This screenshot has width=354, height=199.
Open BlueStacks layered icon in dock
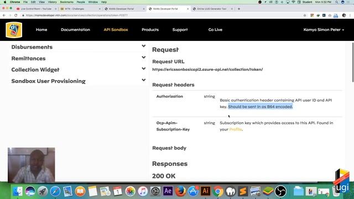coord(268,191)
